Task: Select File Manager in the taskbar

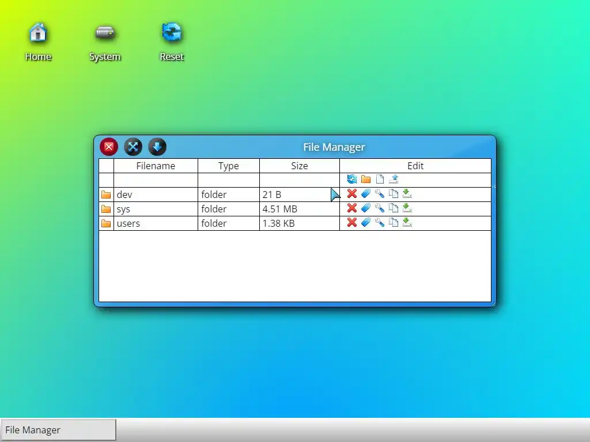Action: click(58, 429)
